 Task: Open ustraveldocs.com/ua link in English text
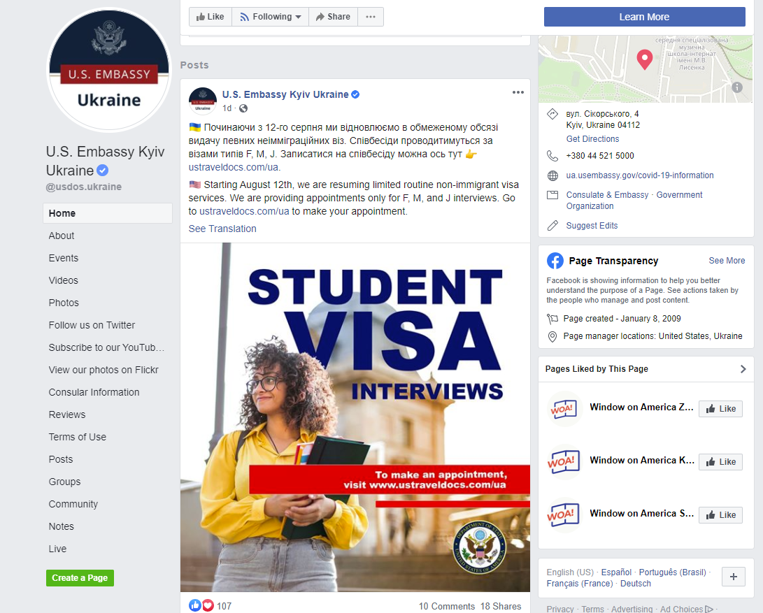point(244,211)
